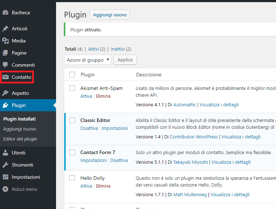Click the Utenti person icon
Screen dimensions: 276x209
[5, 153]
